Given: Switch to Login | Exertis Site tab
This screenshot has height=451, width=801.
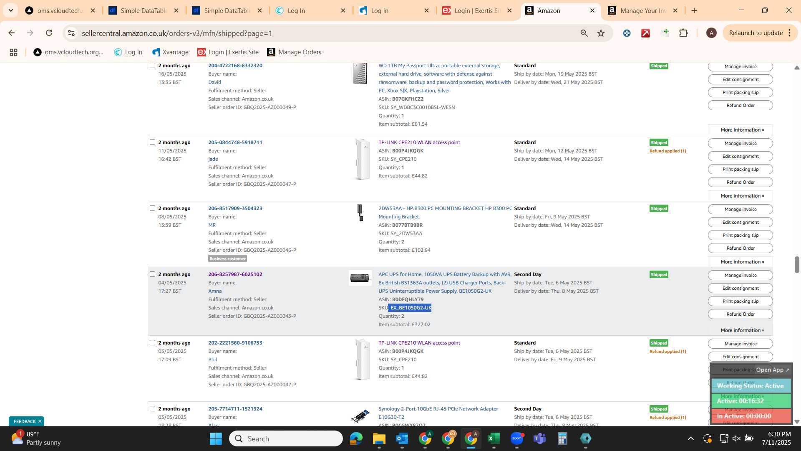Looking at the screenshot, I should point(477,10).
